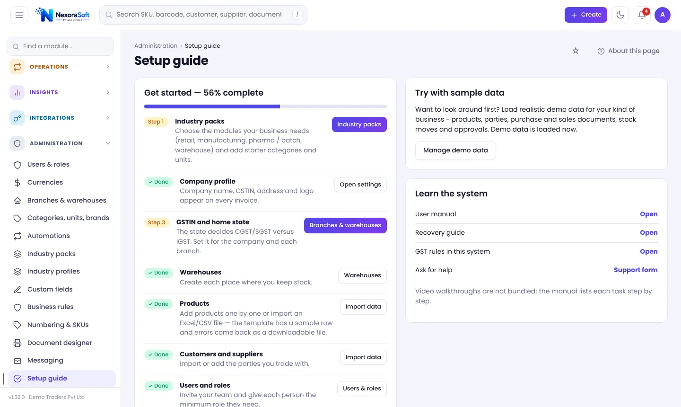
Task: Open user avatar A menu
Action: coord(663,15)
